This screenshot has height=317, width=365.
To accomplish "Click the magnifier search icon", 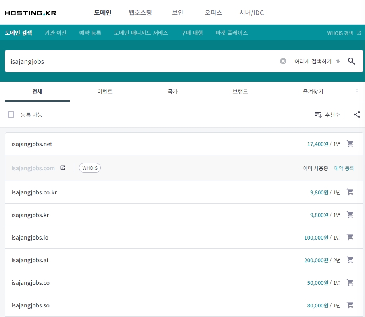I will click(x=351, y=61).
